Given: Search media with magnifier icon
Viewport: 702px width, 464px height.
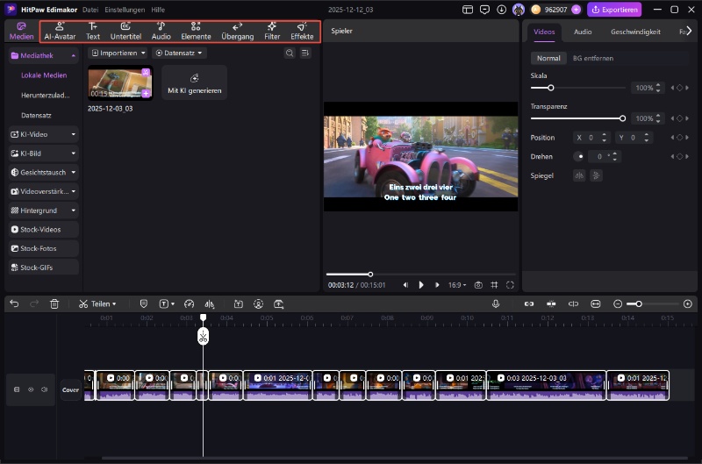Looking at the screenshot, I should [290, 54].
